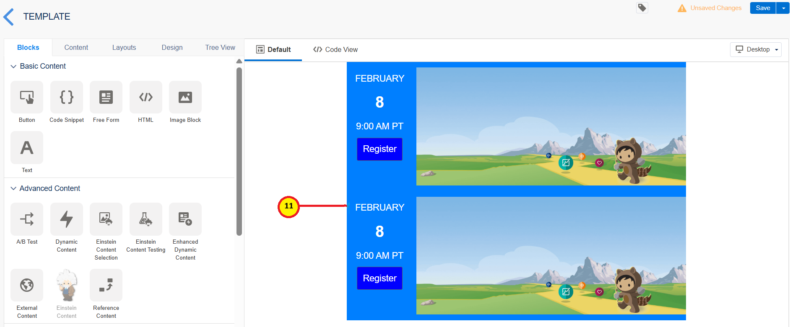Collapse the Advanced Content section
The width and height of the screenshot is (790, 327).
[13, 188]
